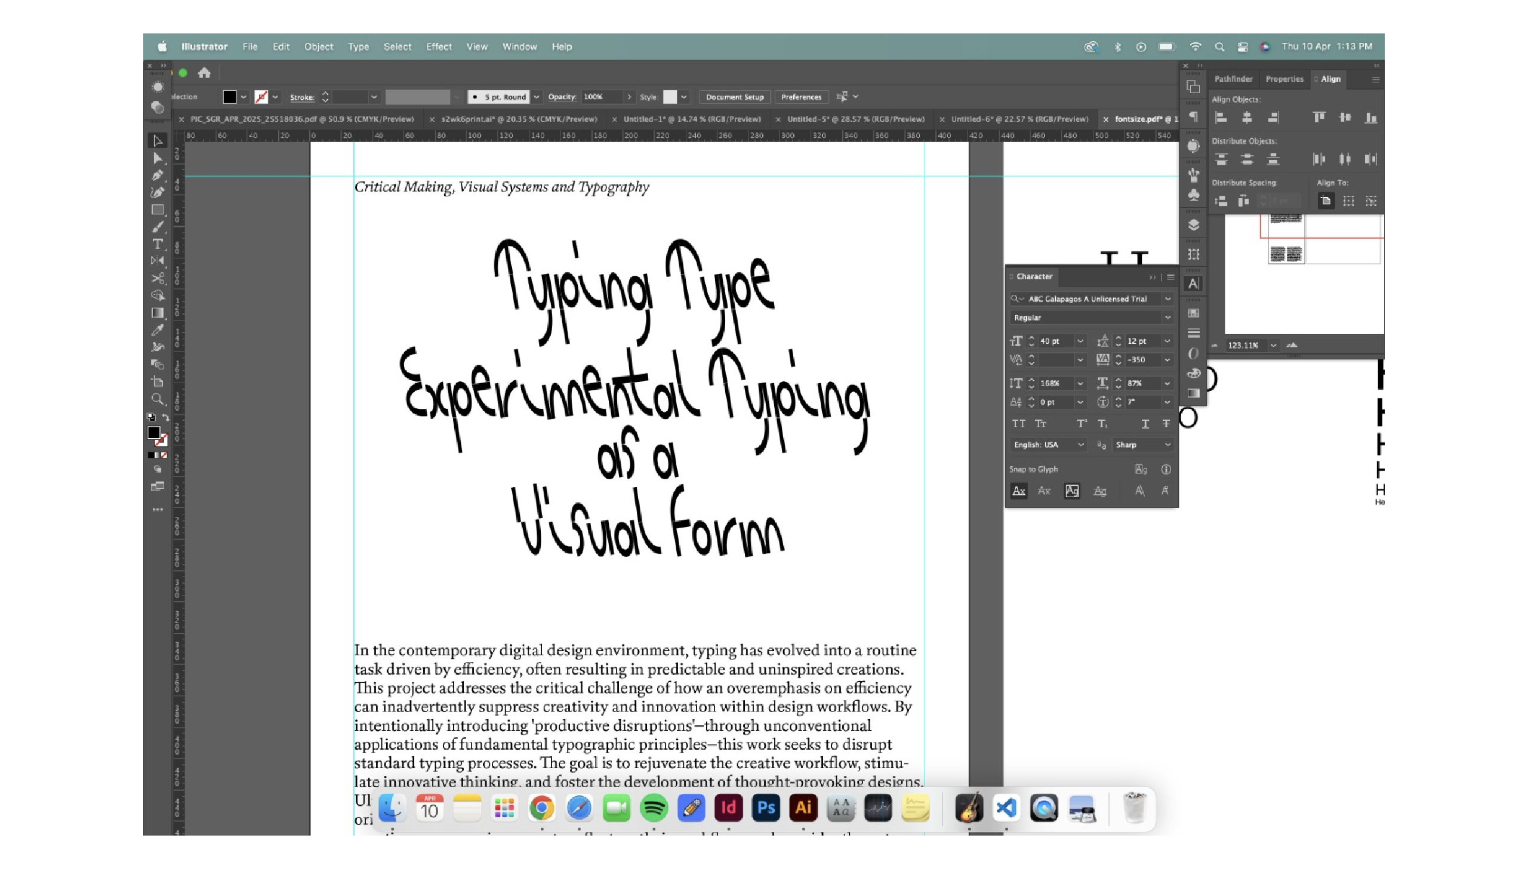The height and width of the screenshot is (869, 1528).
Task: Toggle x-height snap to glyph option
Action: (x=1044, y=491)
